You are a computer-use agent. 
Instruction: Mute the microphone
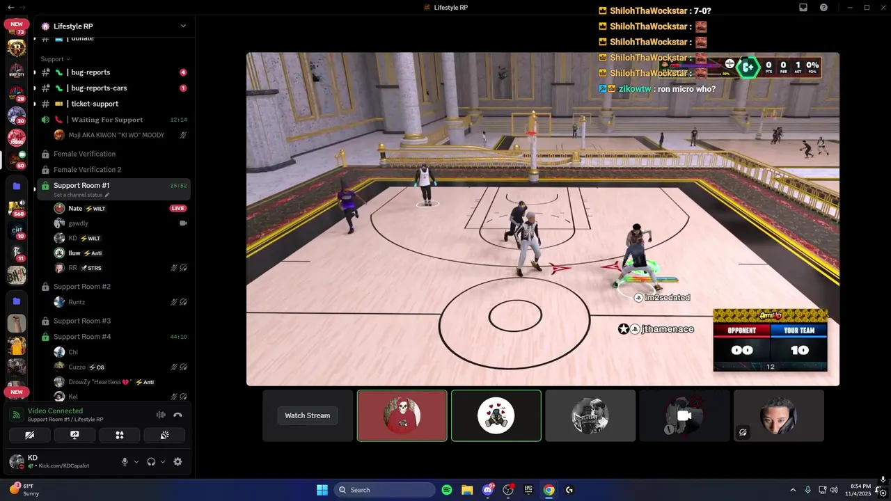coord(125,461)
